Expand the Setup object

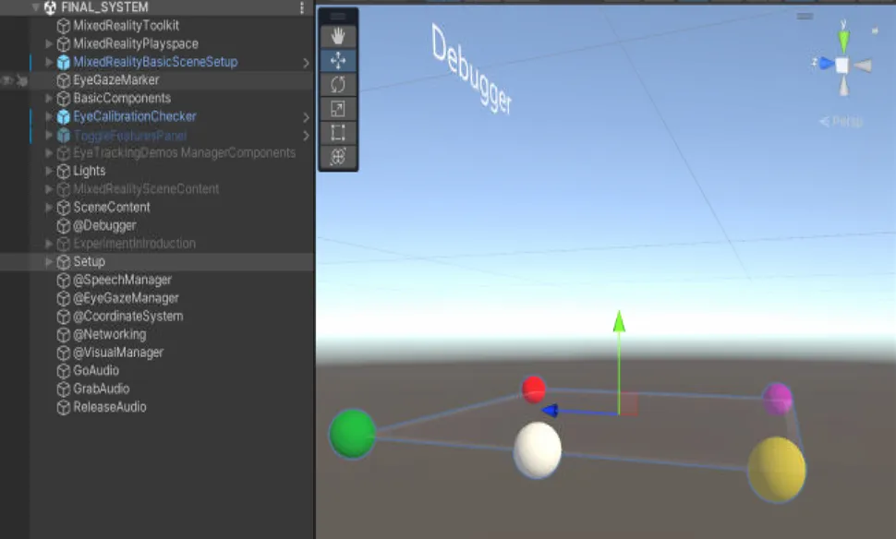pyautogui.click(x=49, y=261)
